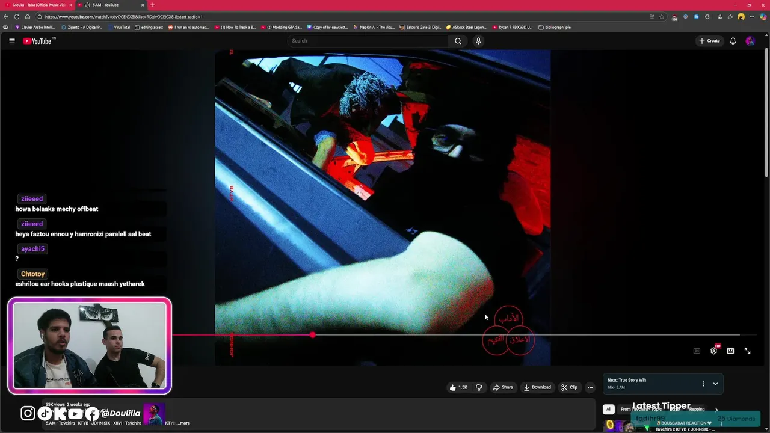Collapse the Next: True Story playlist panel

(x=715, y=384)
